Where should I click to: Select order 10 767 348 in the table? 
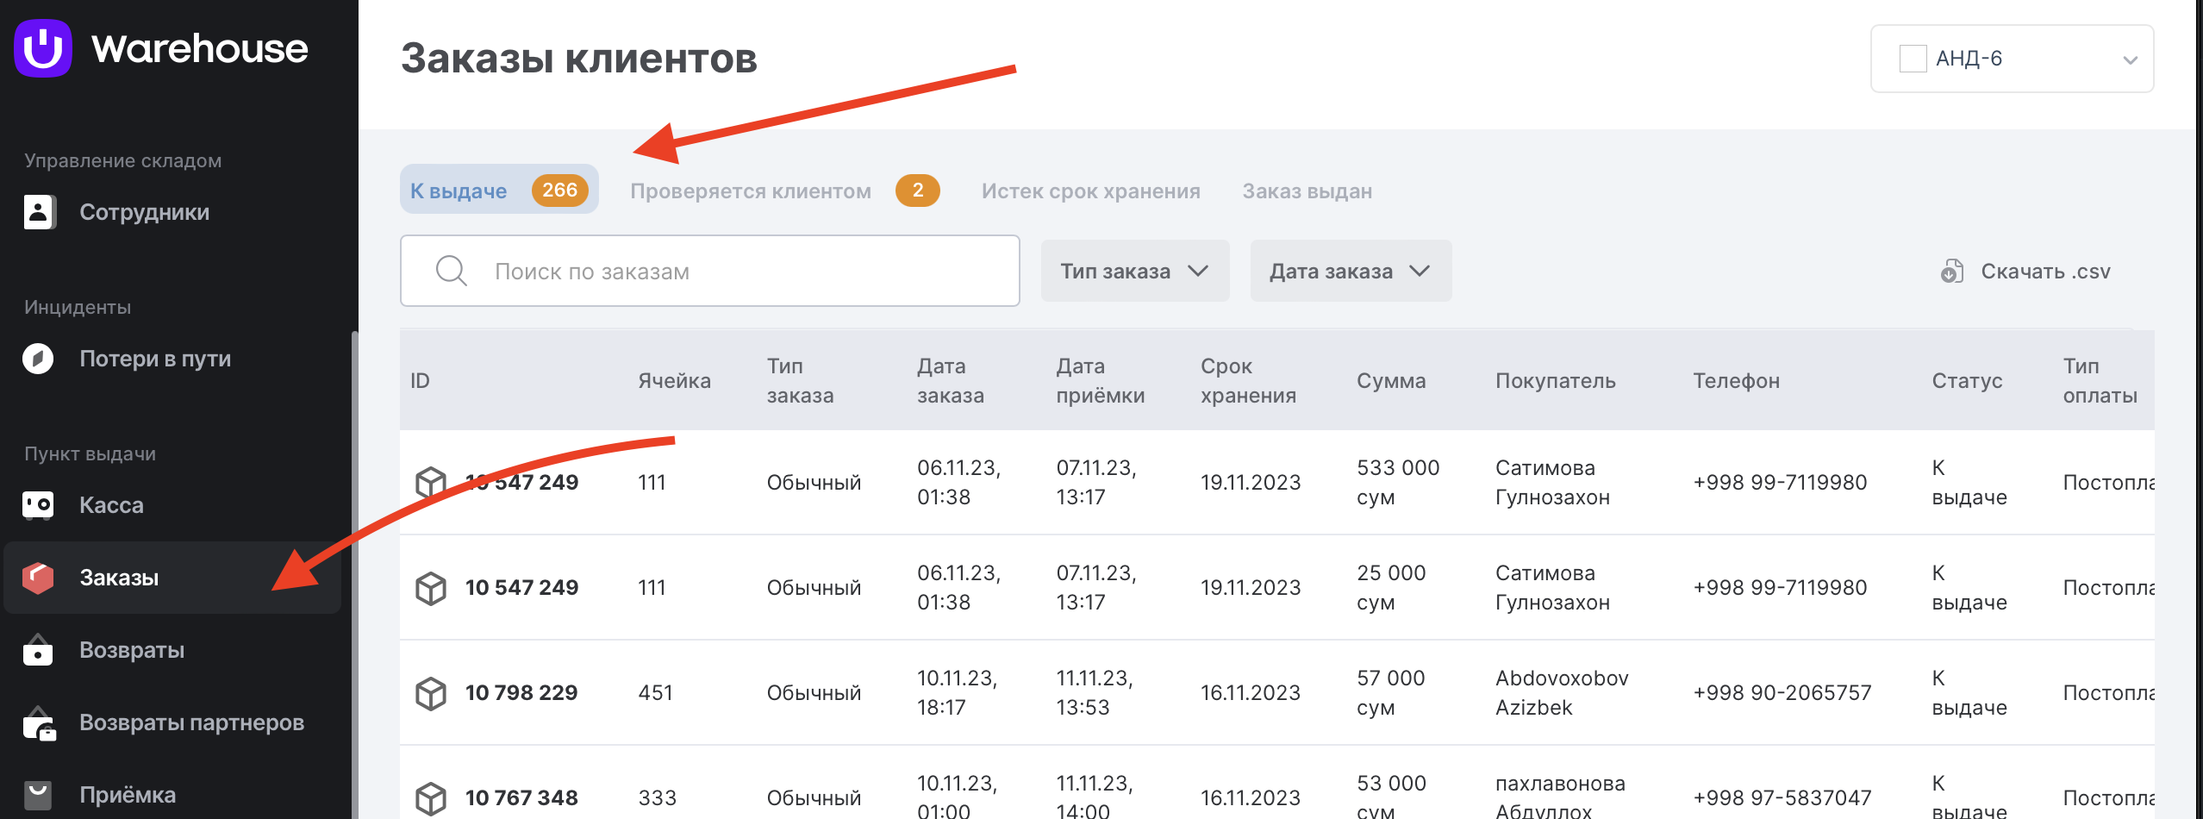tap(521, 797)
